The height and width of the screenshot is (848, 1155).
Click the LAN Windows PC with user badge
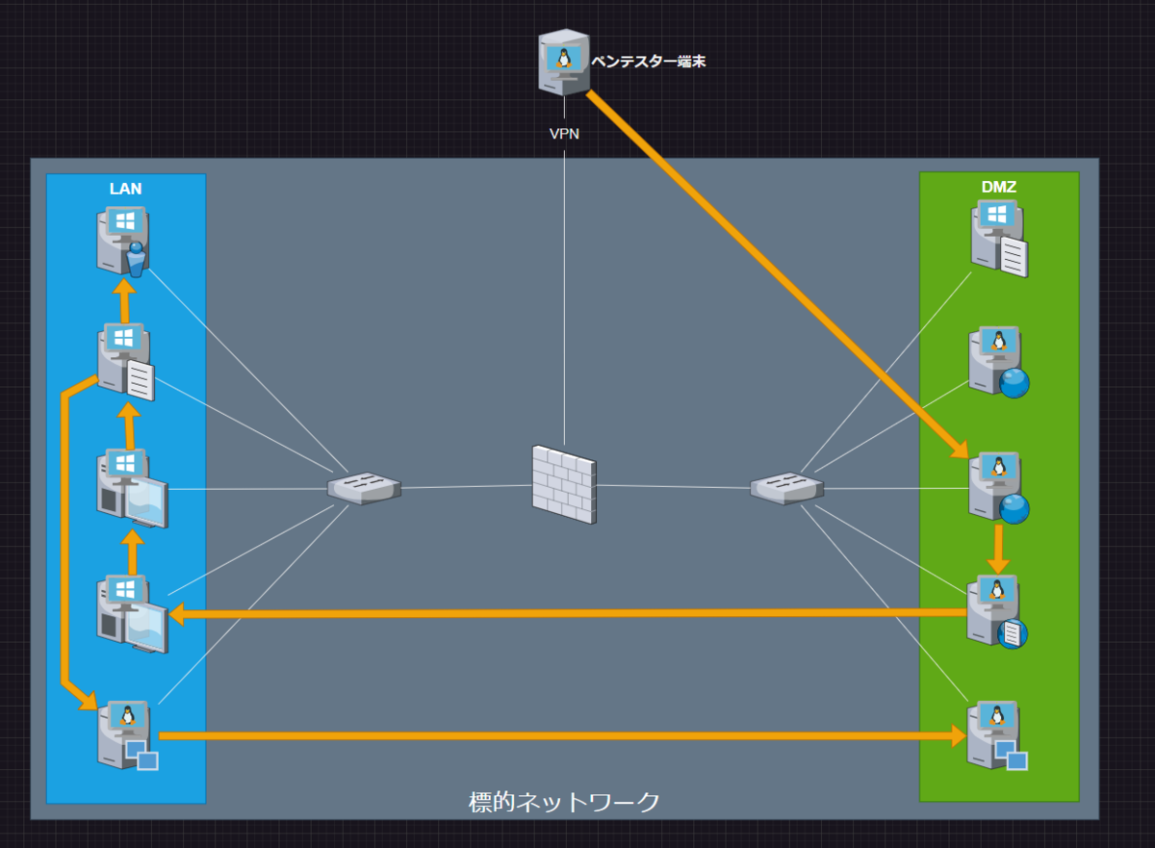click(x=125, y=242)
